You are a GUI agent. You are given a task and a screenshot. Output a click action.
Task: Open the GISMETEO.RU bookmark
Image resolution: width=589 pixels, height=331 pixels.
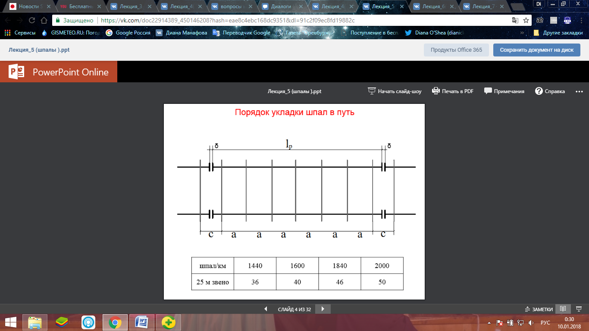[x=71, y=33]
